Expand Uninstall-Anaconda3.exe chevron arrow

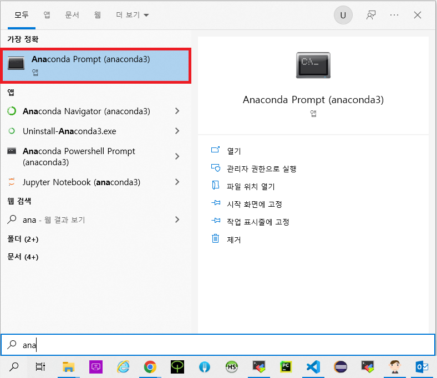click(x=177, y=131)
